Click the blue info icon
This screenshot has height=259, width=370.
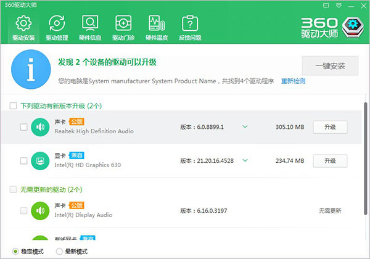30,72
